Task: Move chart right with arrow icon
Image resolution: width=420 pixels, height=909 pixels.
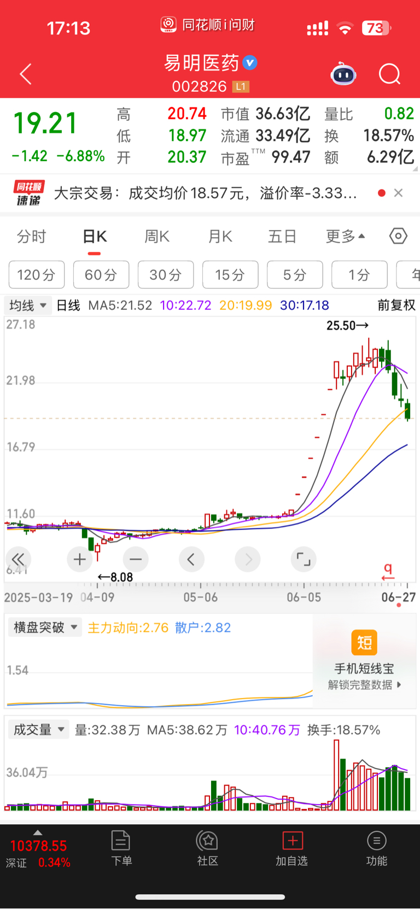Action: click(x=248, y=559)
